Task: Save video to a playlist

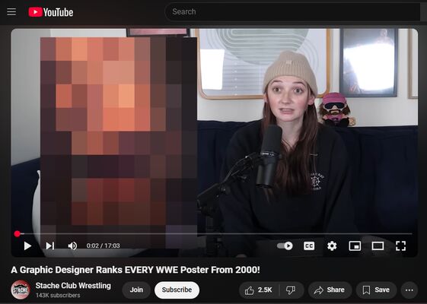Action: [376, 290]
